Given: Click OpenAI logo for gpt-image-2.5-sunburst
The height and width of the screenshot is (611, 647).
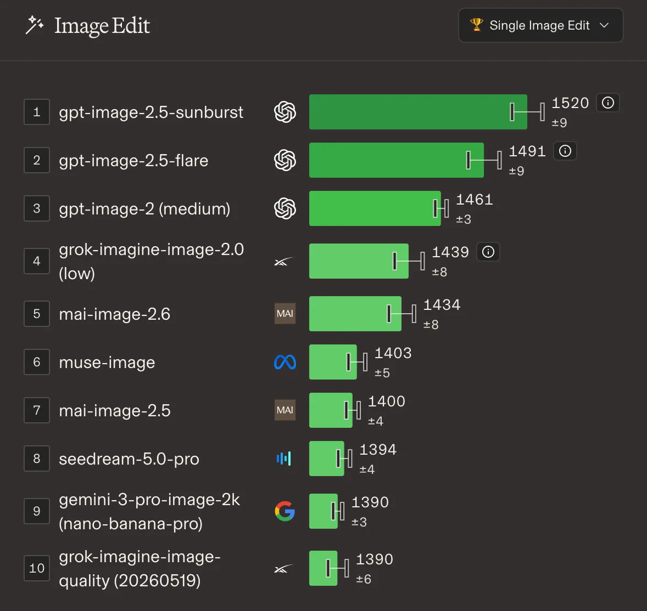Looking at the screenshot, I should (x=285, y=112).
